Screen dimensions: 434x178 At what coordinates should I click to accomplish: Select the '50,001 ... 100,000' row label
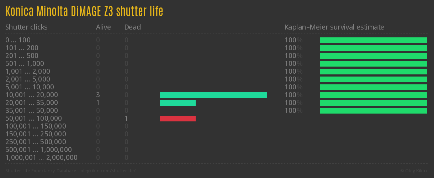tap(33, 119)
